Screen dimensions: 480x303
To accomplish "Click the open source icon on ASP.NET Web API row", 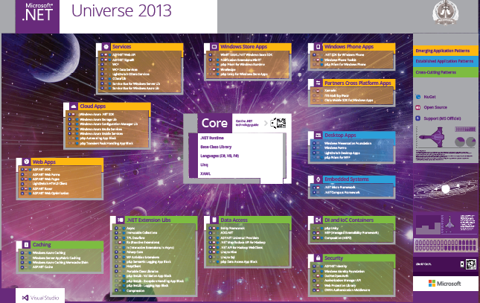I will tap(106, 55).
